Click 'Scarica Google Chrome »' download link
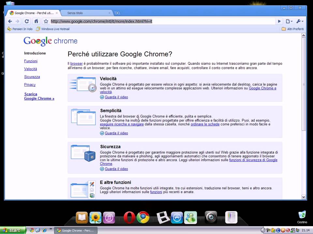Viewport: 313px width, 234px height. pyautogui.click(x=39, y=96)
